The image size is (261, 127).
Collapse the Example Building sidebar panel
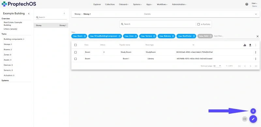(x=29, y=13)
